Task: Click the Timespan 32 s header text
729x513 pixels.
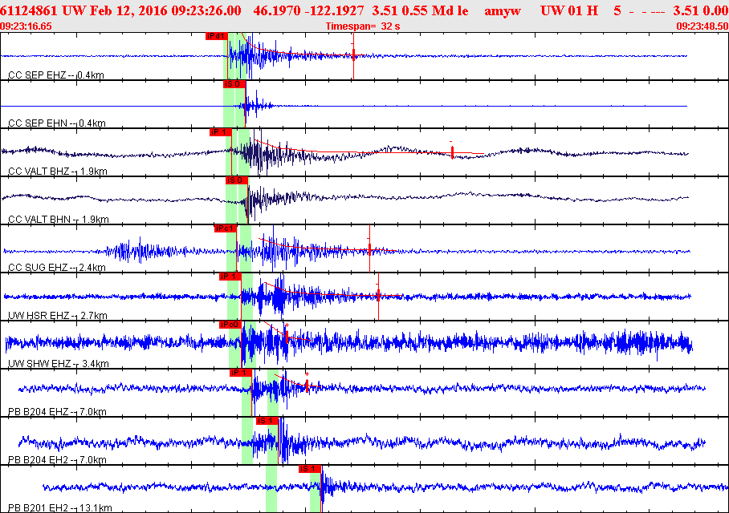Action: click(x=363, y=26)
